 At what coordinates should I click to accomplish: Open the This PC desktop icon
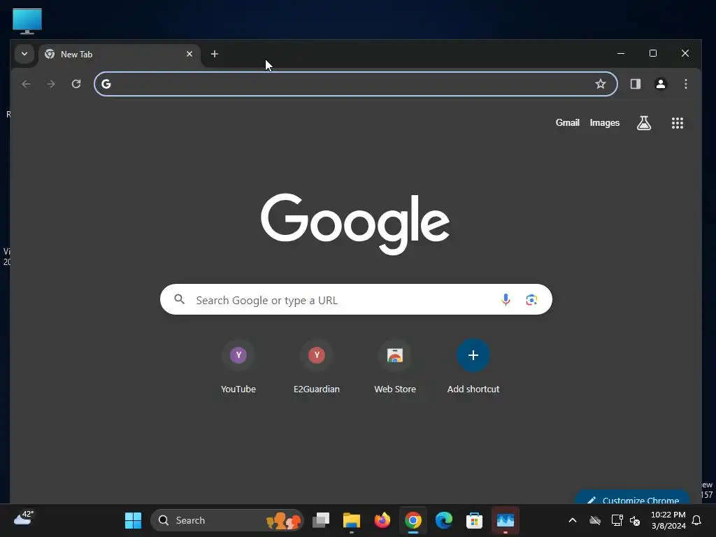[27, 21]
